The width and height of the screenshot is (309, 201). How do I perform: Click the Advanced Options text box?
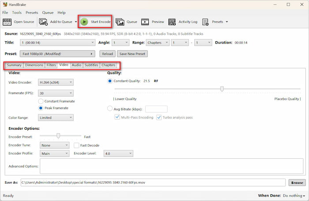[171, 166]
